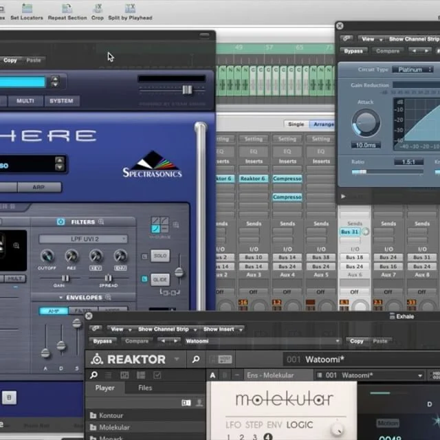Click the Kontour folder icon
The height and width of the screenshot is (440, 440).
tap(93, 415)
